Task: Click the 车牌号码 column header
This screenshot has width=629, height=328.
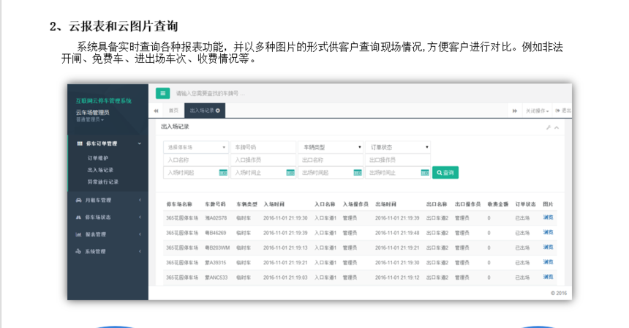Action: click(x=216, y=204)
